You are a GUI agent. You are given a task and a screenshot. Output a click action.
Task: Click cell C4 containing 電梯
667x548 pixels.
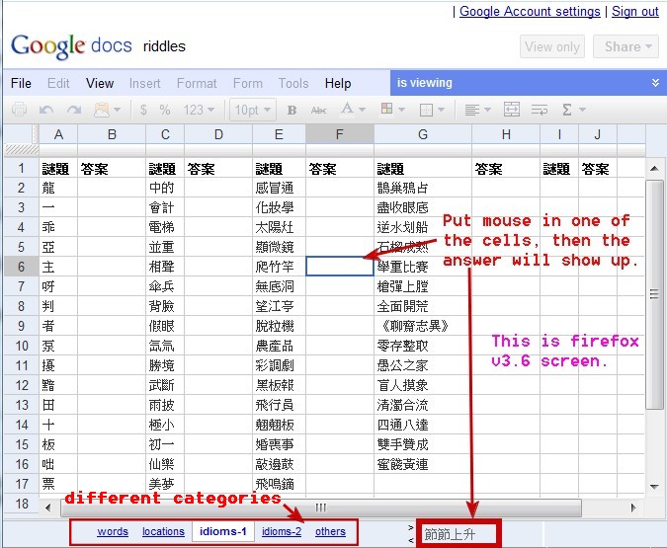coord(165,227)
